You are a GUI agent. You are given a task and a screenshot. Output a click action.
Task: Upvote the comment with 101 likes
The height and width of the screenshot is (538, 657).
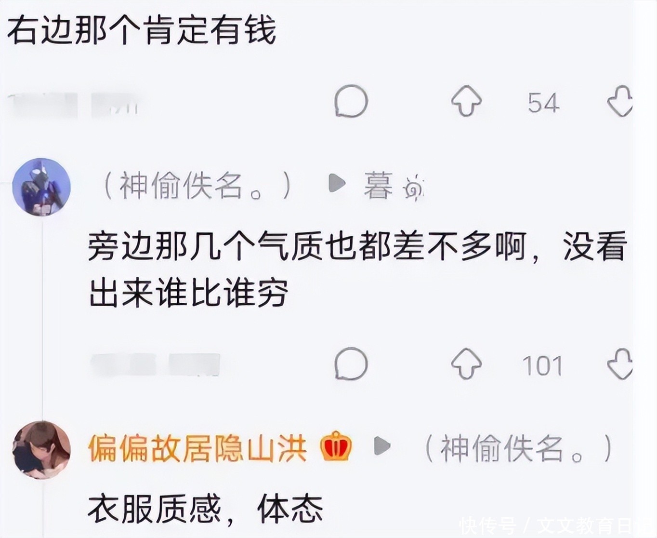point(466,363)
